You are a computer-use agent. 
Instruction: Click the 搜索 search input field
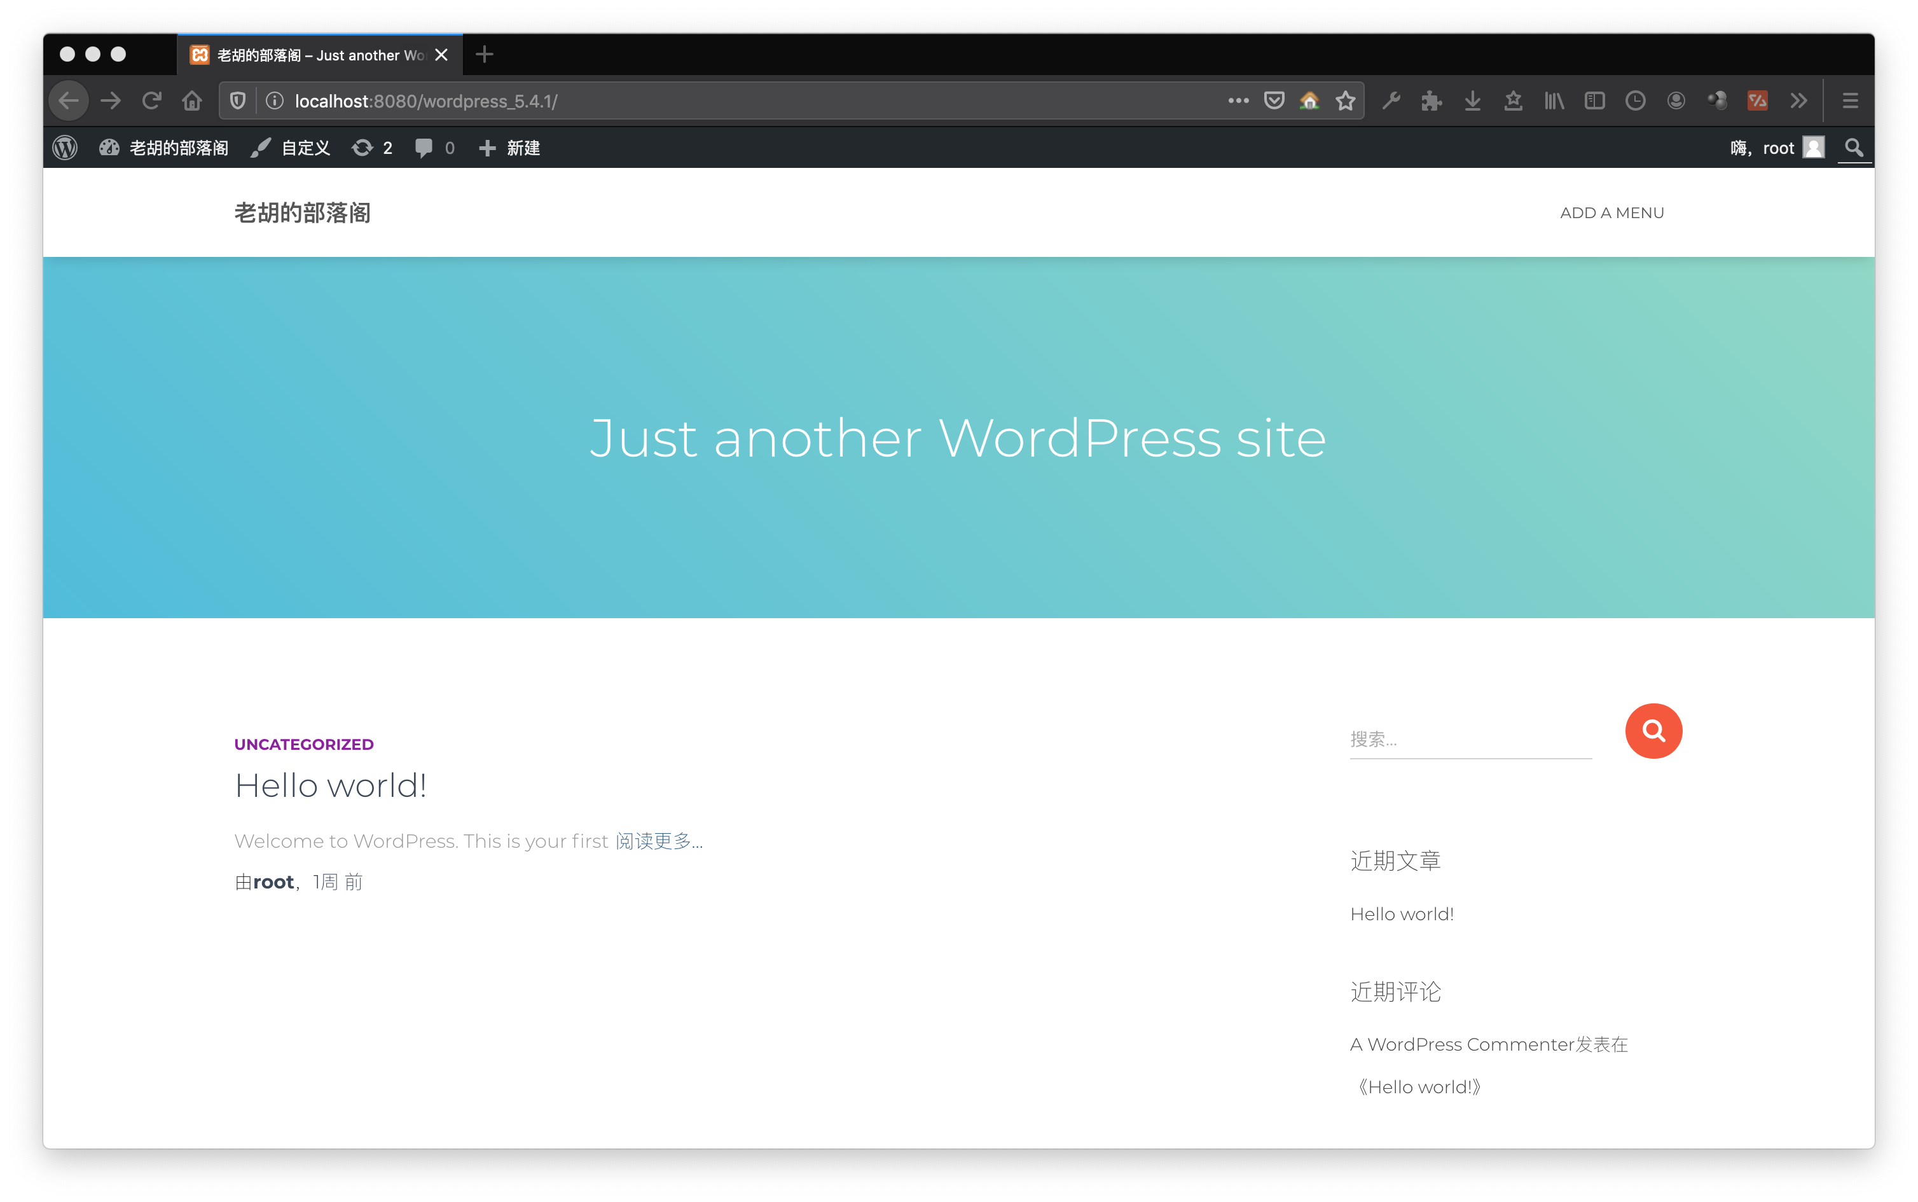tap(1470, 739)
